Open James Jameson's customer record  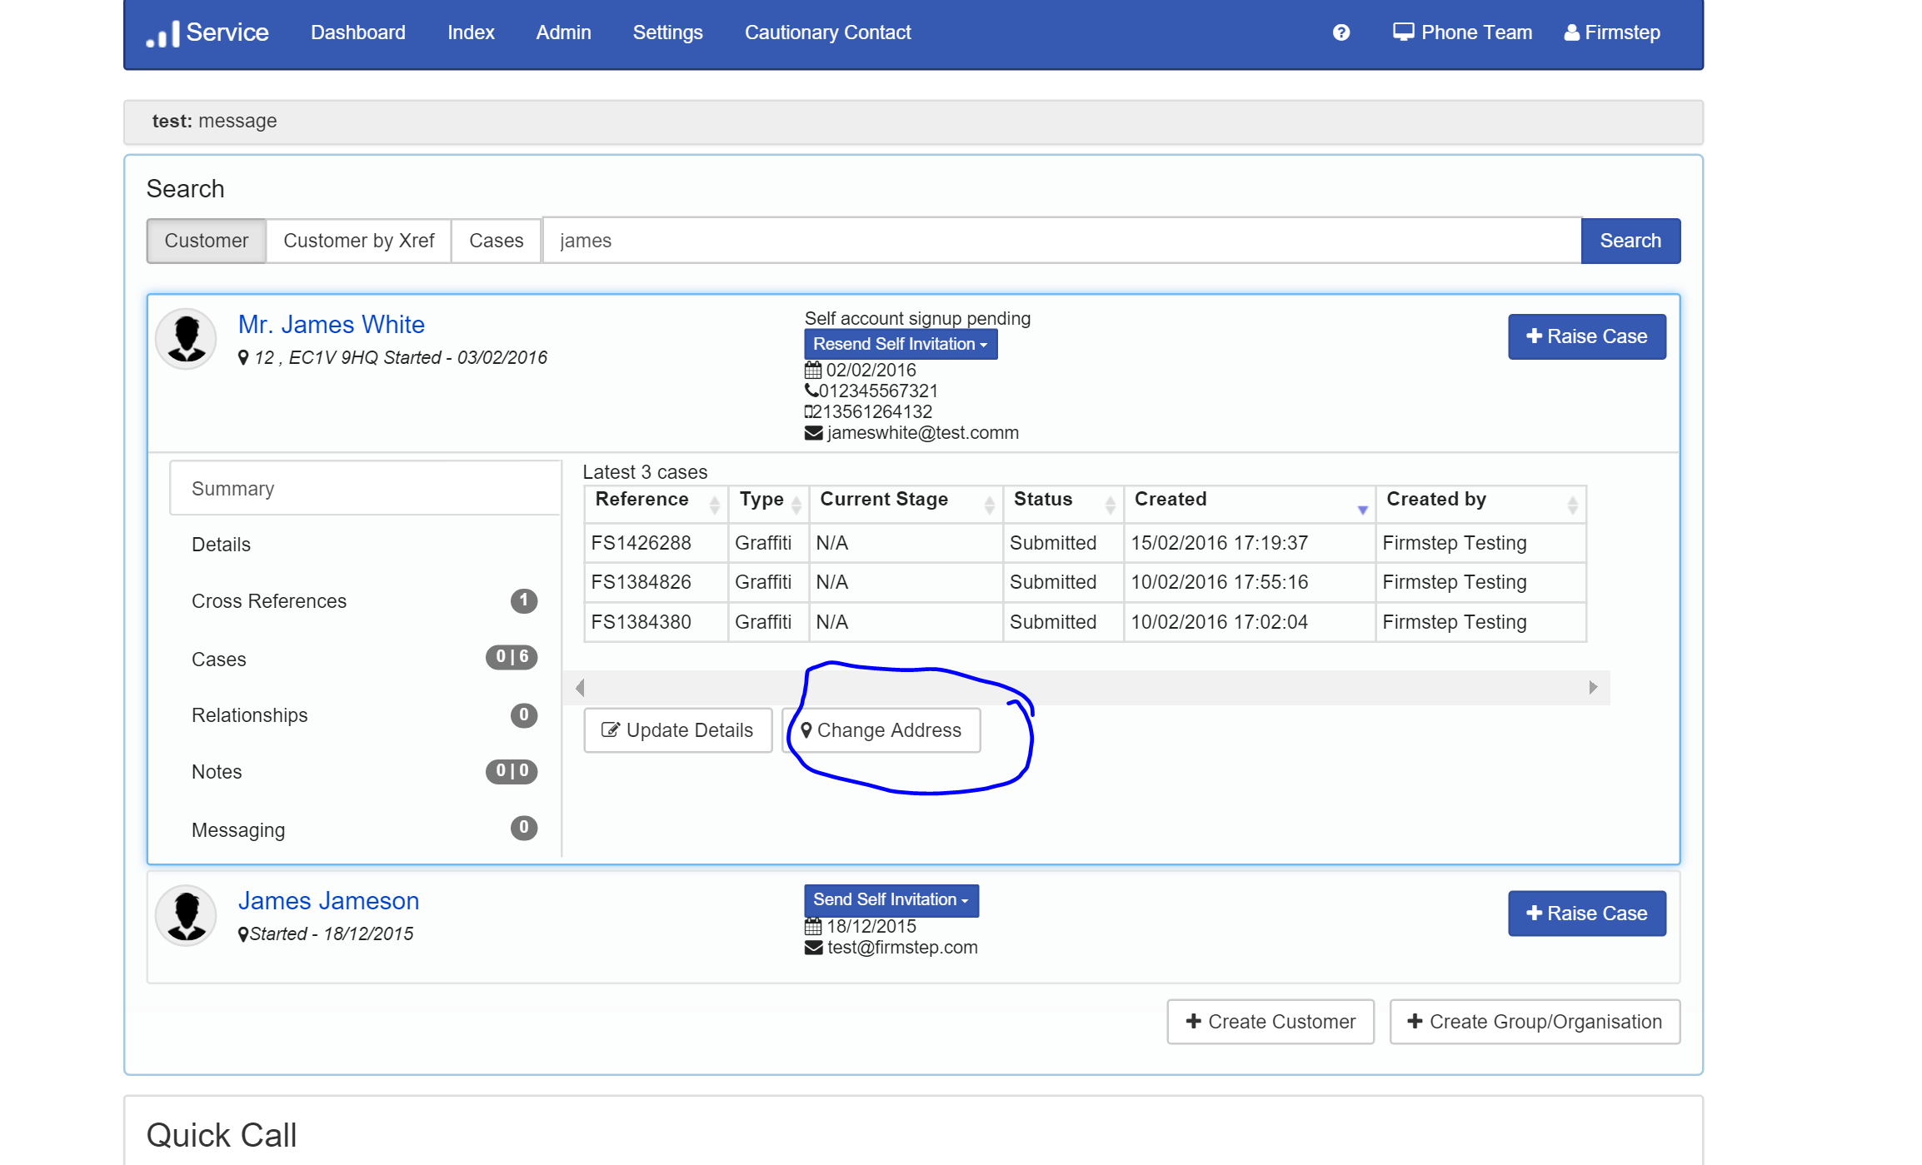[329, 900]
